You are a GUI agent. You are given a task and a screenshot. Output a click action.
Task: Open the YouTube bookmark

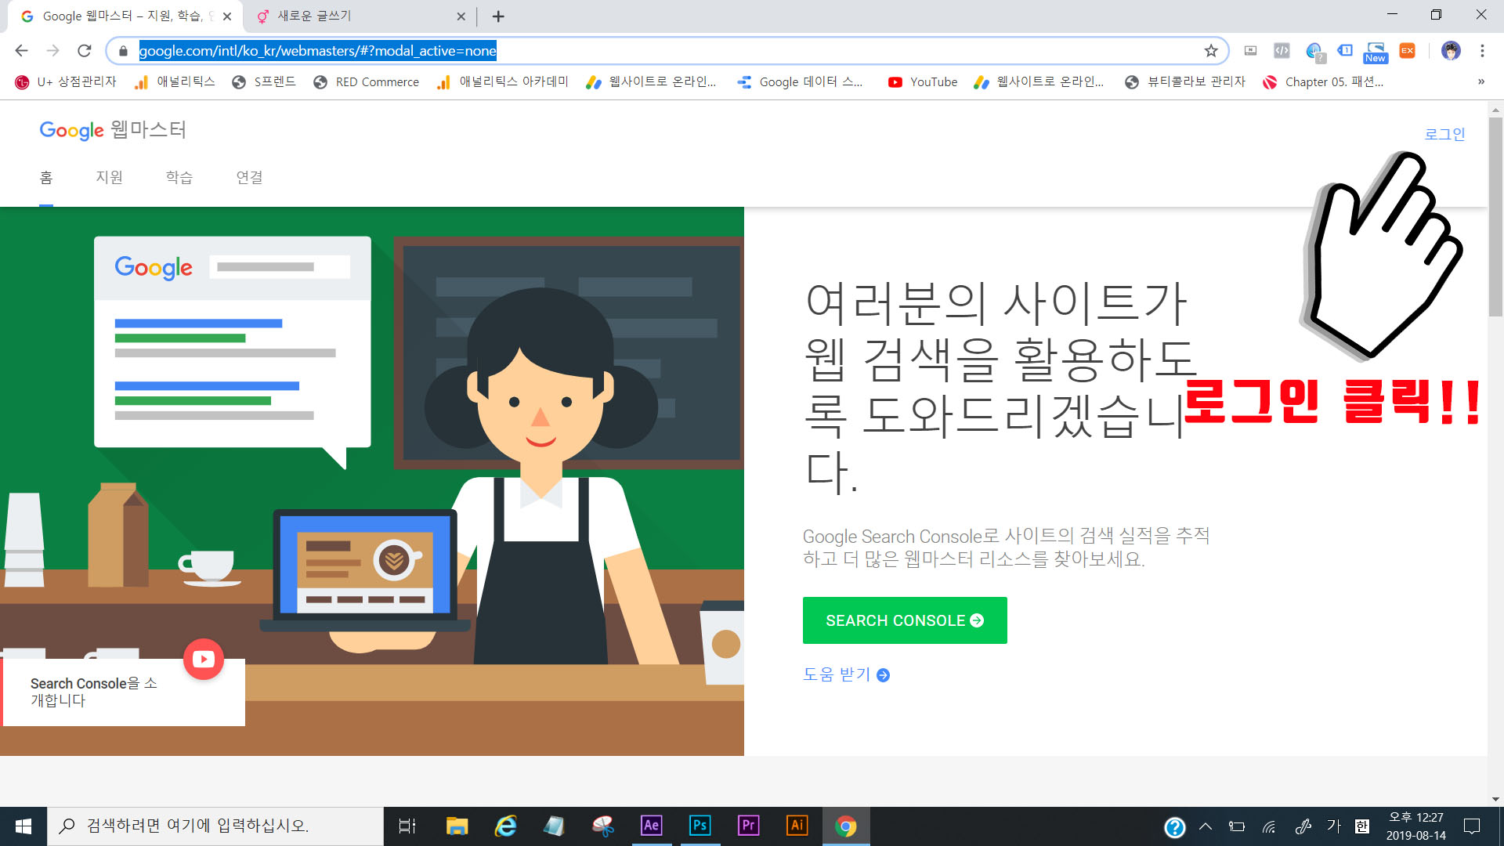pyautogui.click(x=922, y=82)
